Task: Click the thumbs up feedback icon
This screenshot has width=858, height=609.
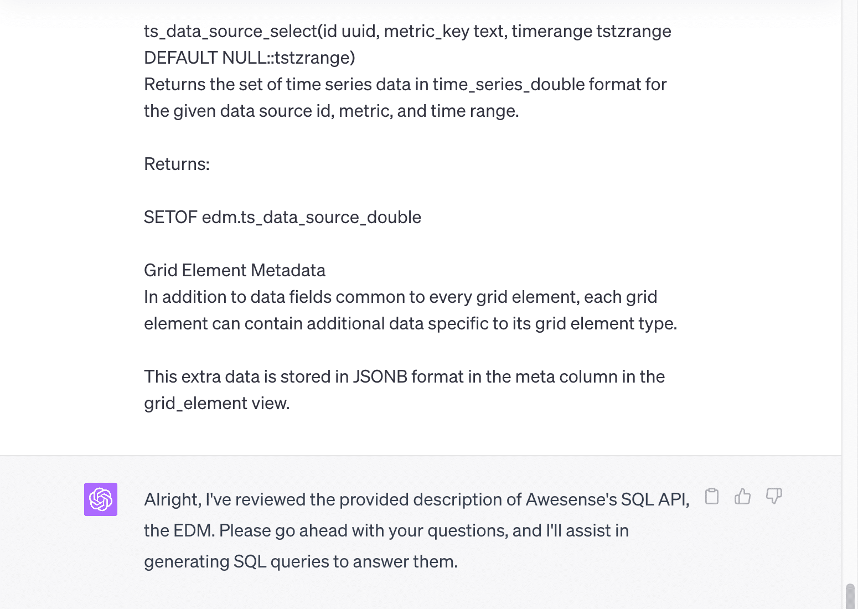Action: tap(742, 497)
